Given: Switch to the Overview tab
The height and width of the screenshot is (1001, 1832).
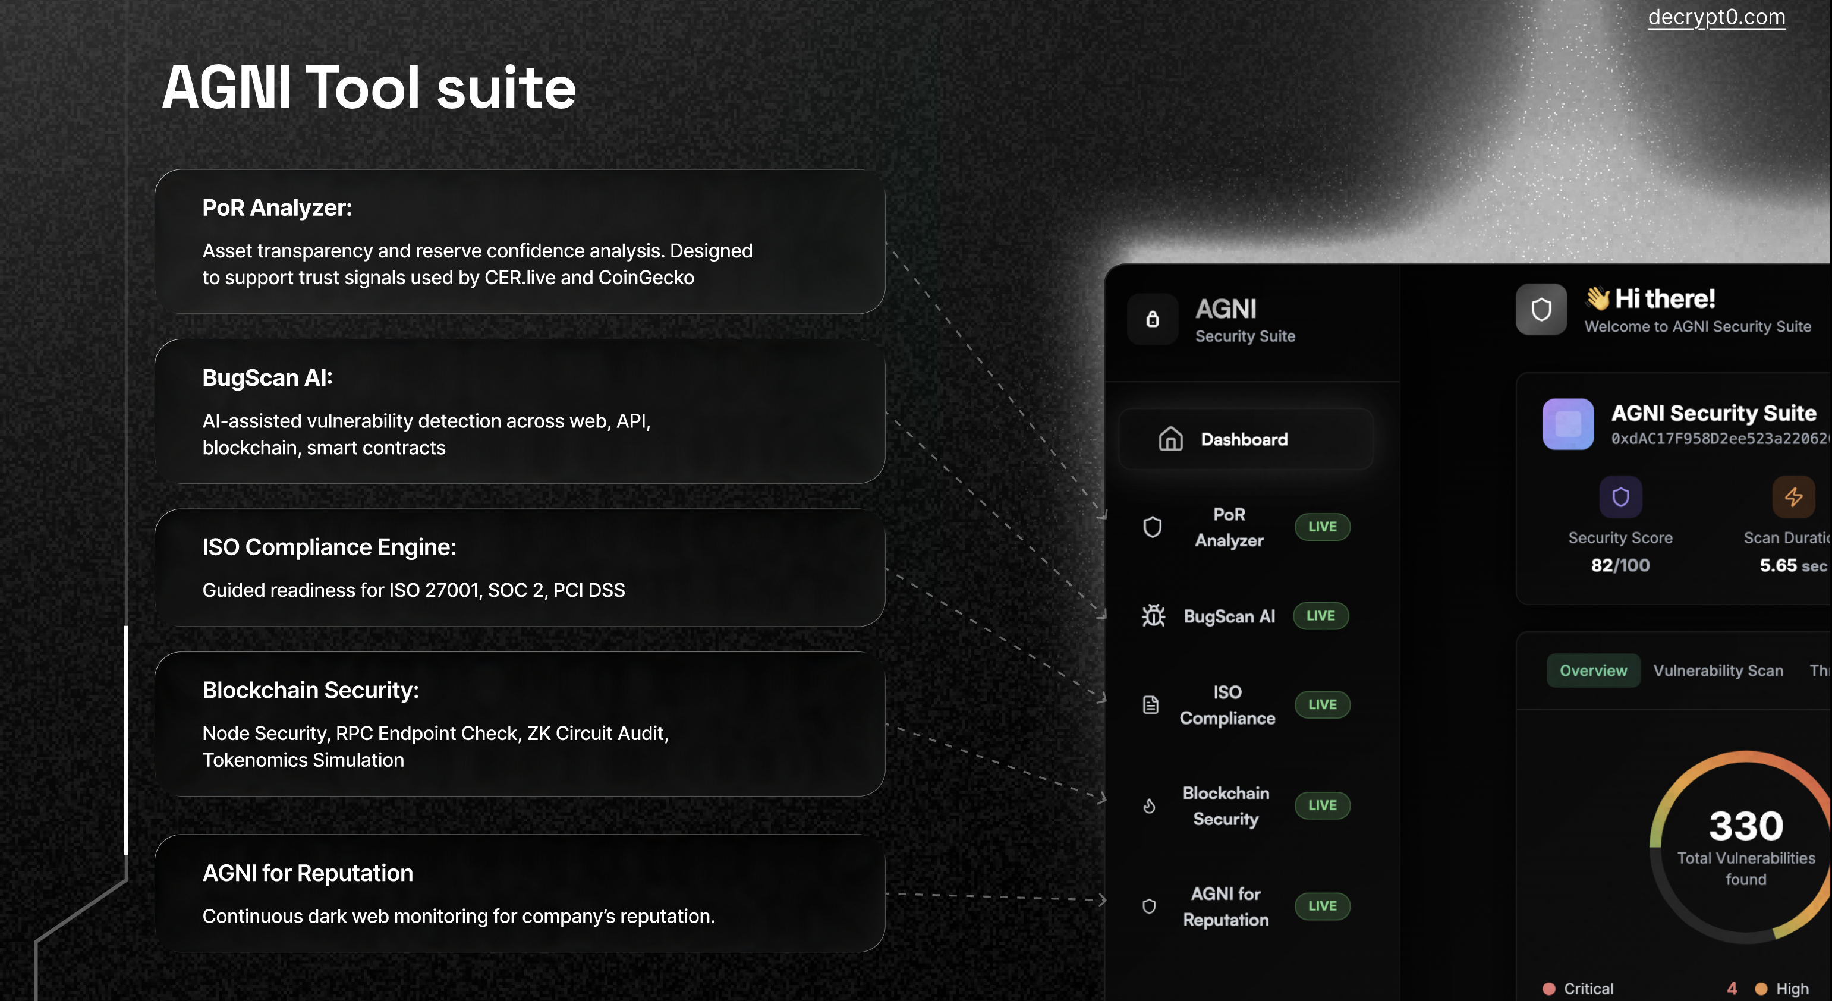Looking at the screenshot, I should pos(1593,671).
